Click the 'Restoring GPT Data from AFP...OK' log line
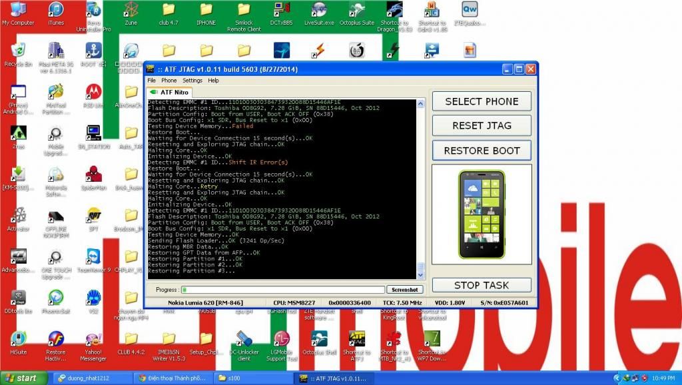The height and width of the screenshot is (385, 682). [x=204, y=252]
